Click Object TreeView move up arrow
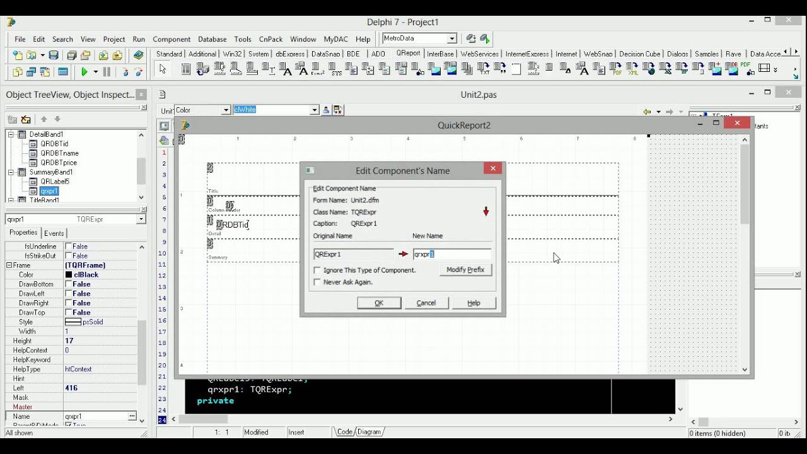Screen dimensions: 807x454 point(44,119)
